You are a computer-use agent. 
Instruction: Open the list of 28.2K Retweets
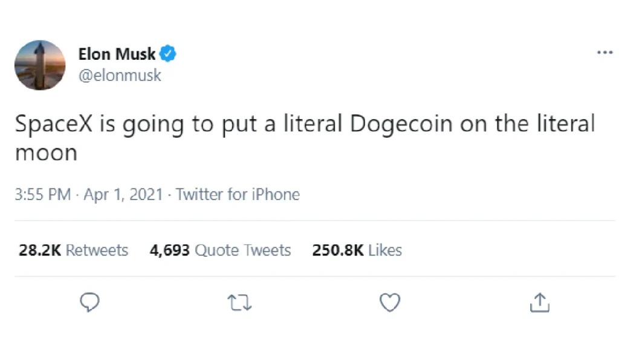coord(73,250)
